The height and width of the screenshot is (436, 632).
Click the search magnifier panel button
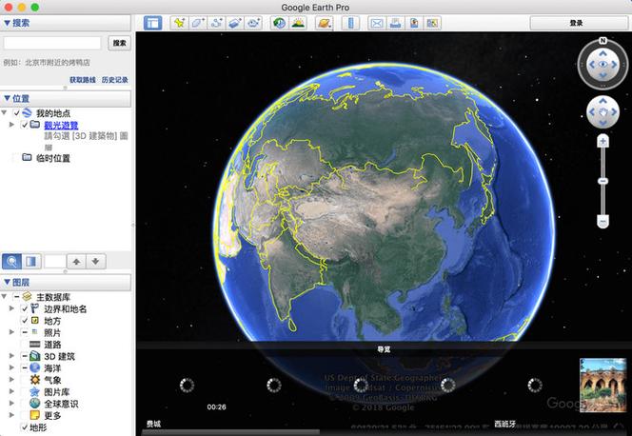pos(12,262)
